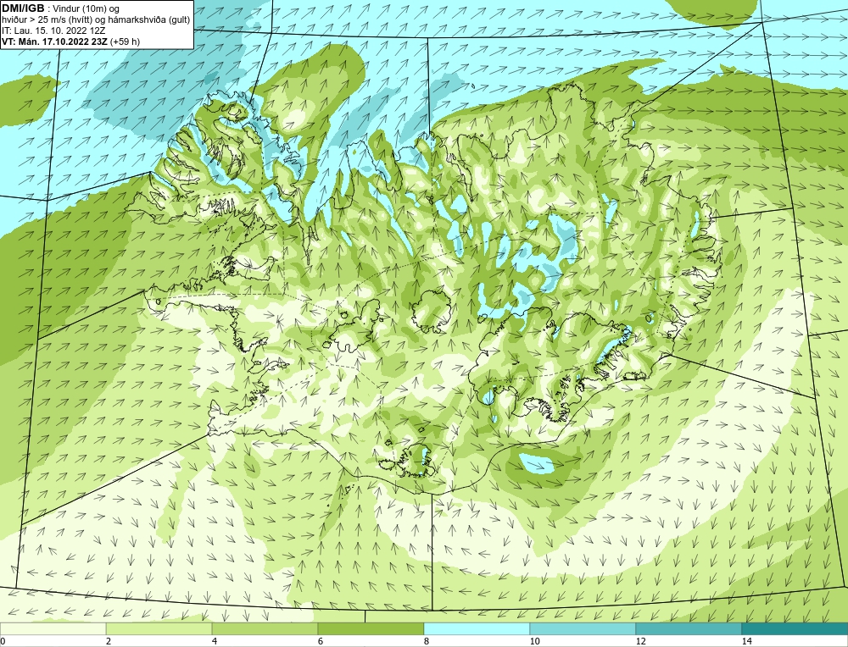Viewport: 848px width, 647px height.
Task: Click the darkest teal swatch above 14
Action: point(795,628)
